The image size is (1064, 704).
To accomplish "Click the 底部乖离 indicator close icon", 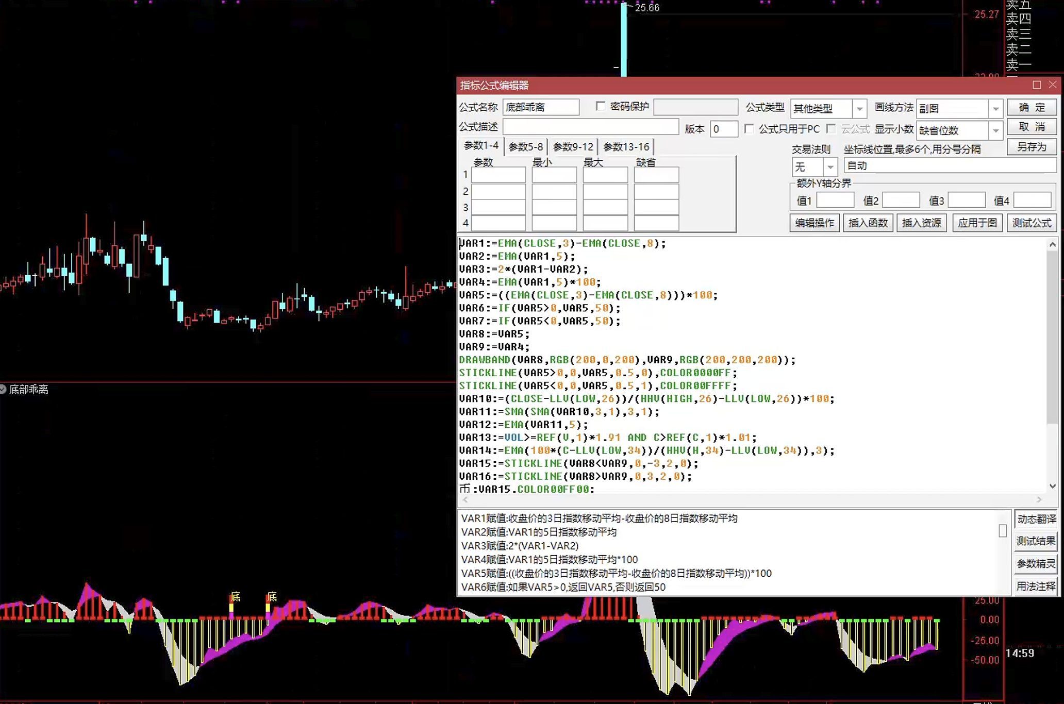I will coord(3,389).
